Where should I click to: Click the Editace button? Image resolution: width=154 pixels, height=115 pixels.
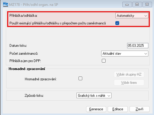pyautogui.click(x=118, y=109)
